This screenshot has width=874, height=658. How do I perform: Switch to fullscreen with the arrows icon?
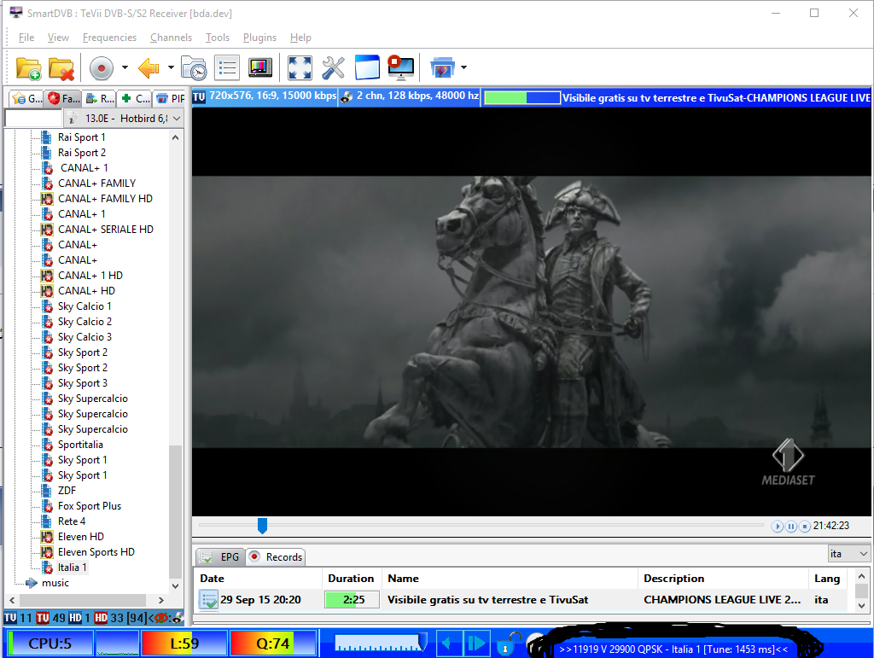pyautogui.click(x=300, y=68)
